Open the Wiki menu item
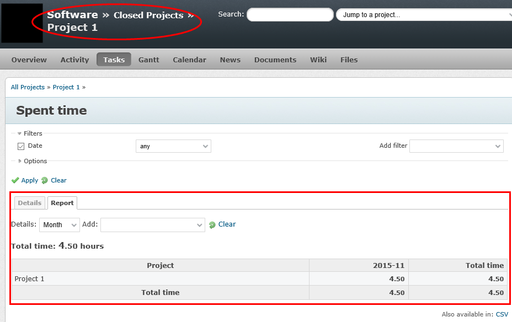This screenshot has height=322, width=512. click(318, 60)
